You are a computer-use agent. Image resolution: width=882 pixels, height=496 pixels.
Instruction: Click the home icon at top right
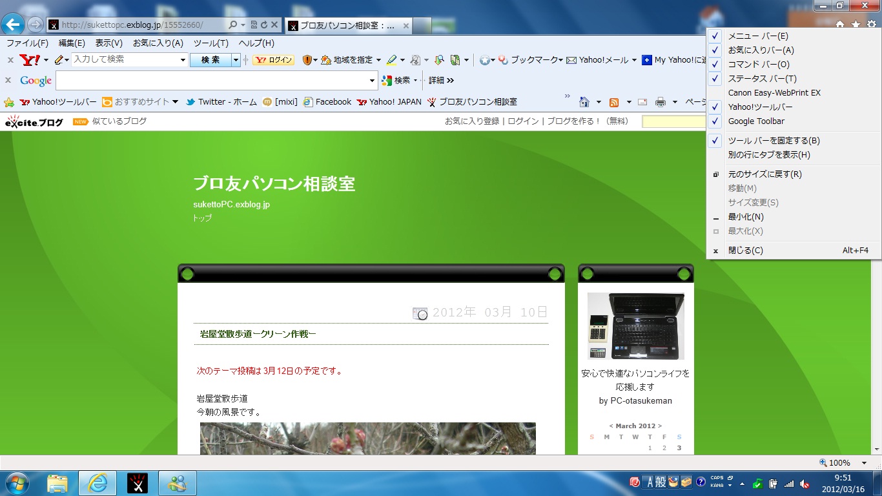pos(840,24)
